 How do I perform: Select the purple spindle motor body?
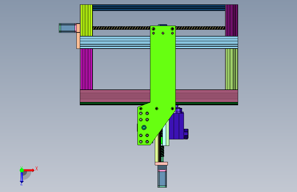click(176, 126)
